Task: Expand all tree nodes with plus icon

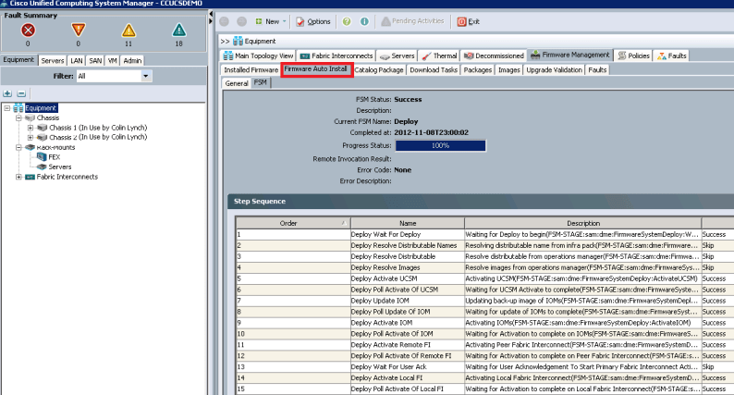Action: pos(8,93)
